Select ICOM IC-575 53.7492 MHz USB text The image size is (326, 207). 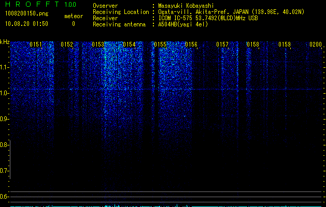pos(208,18)
